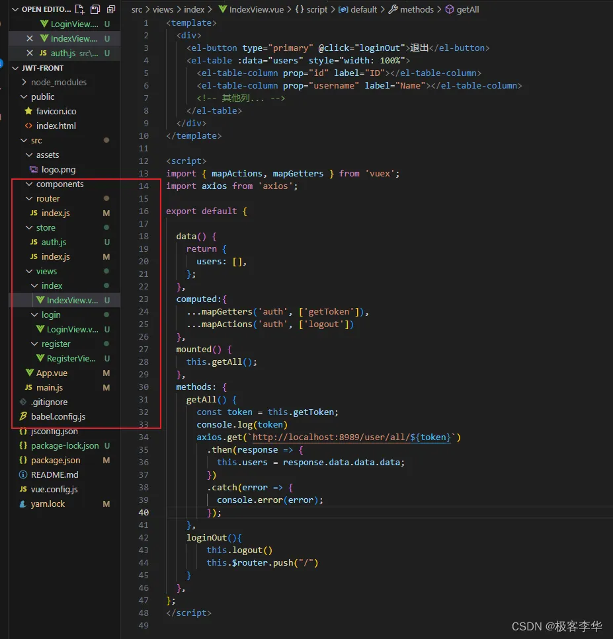Open the README.md file
The height and width of the screenshot is (639, 613).
tap(54, 474)
